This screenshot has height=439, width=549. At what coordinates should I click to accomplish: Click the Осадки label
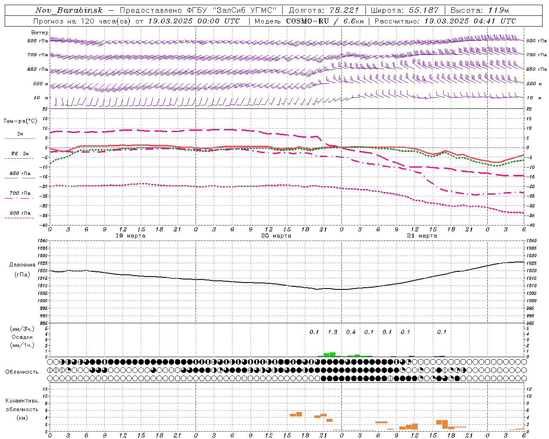[22, 337]
